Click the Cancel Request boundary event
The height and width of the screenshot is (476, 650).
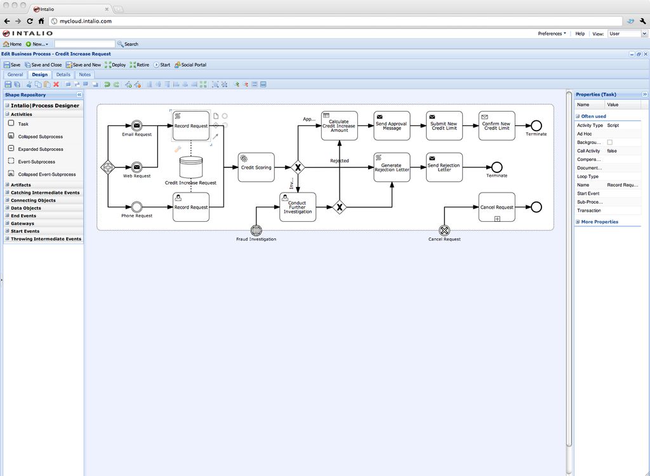click(444, 231)
